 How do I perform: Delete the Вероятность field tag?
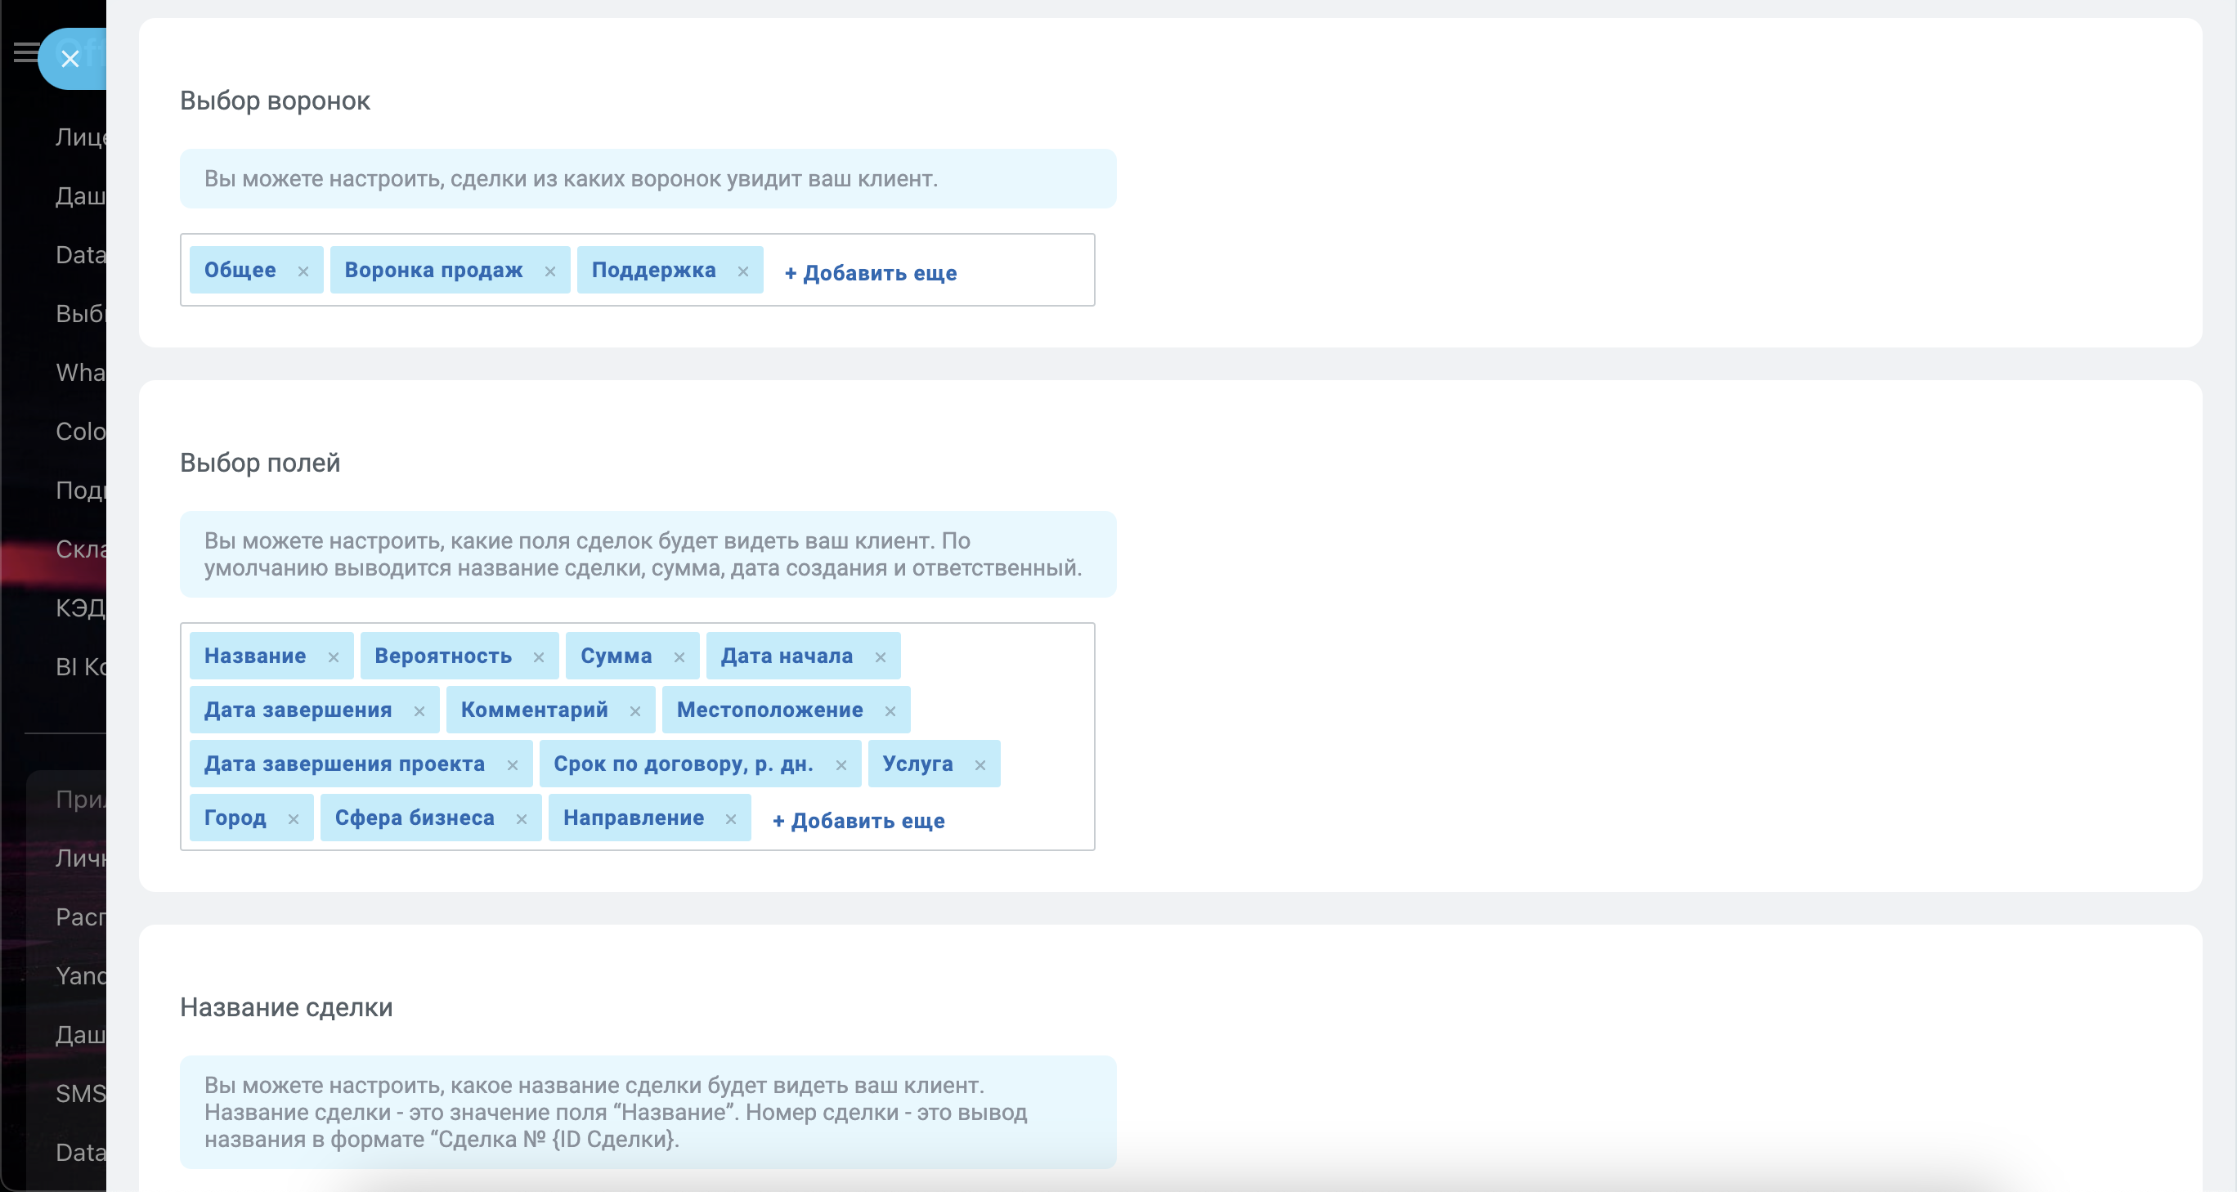[539, 657]
